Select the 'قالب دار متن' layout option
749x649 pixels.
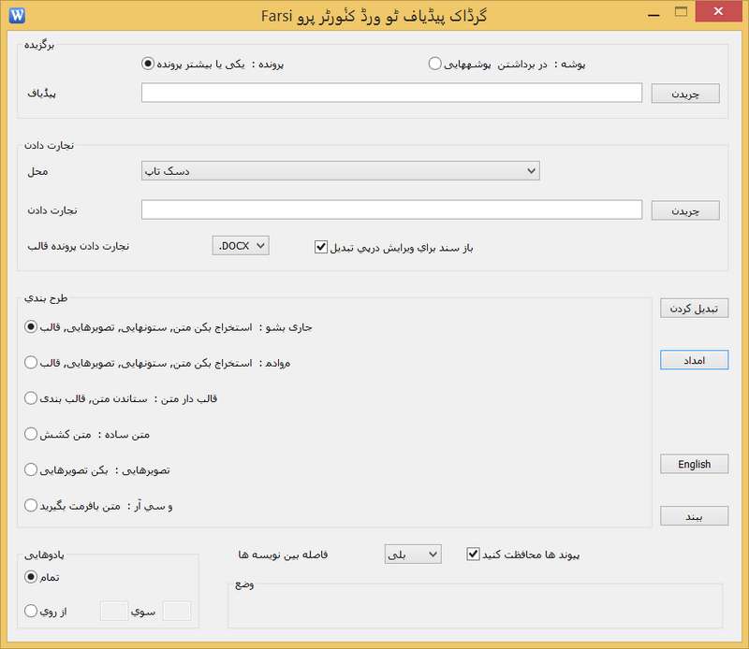31,397
